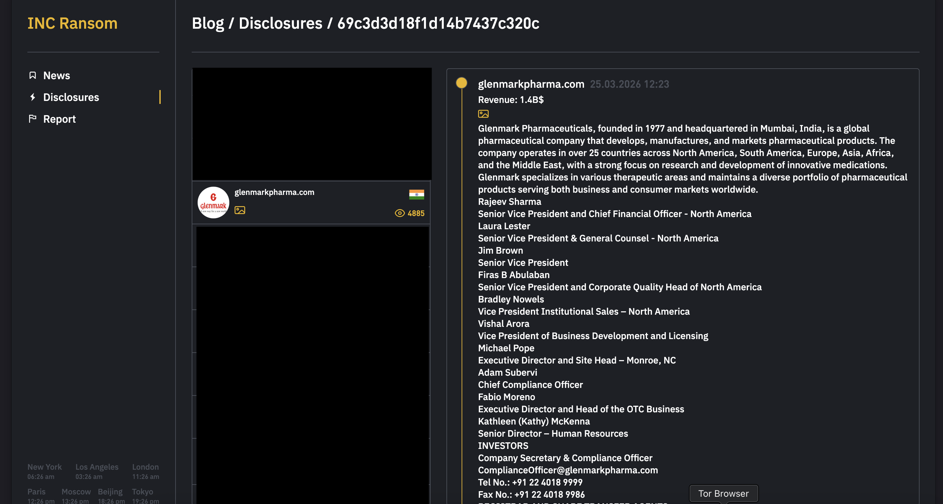The height and width of the screenshot is (504, 943).
Task: Click the bookmark icon beside News
Action: (x=33, y=76)
